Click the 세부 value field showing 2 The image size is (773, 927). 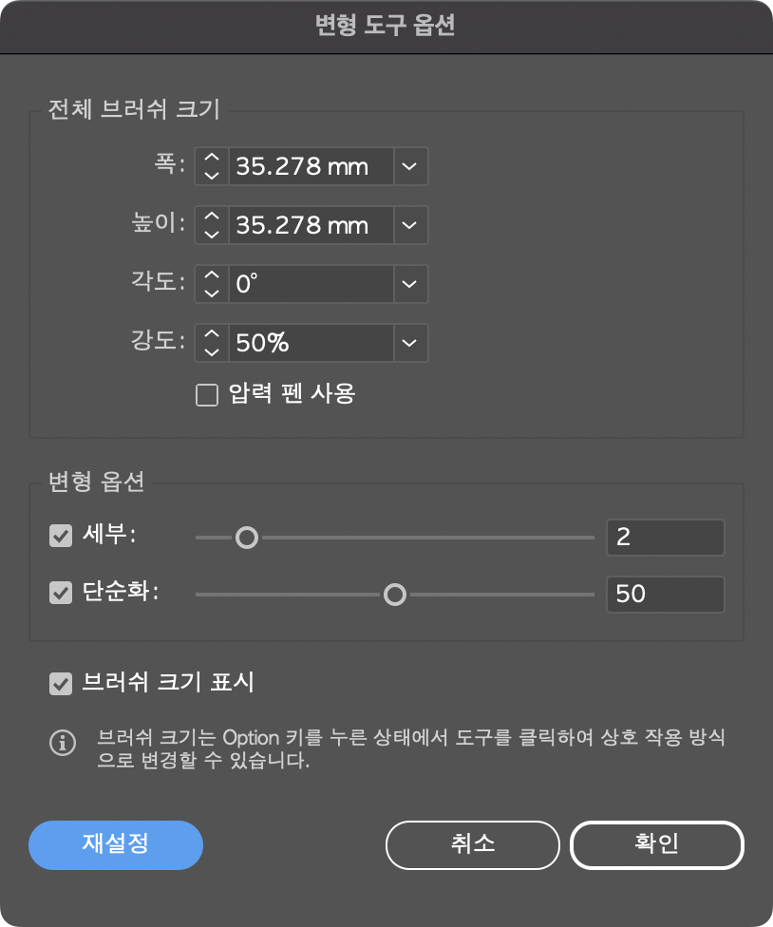click(665, 538)
